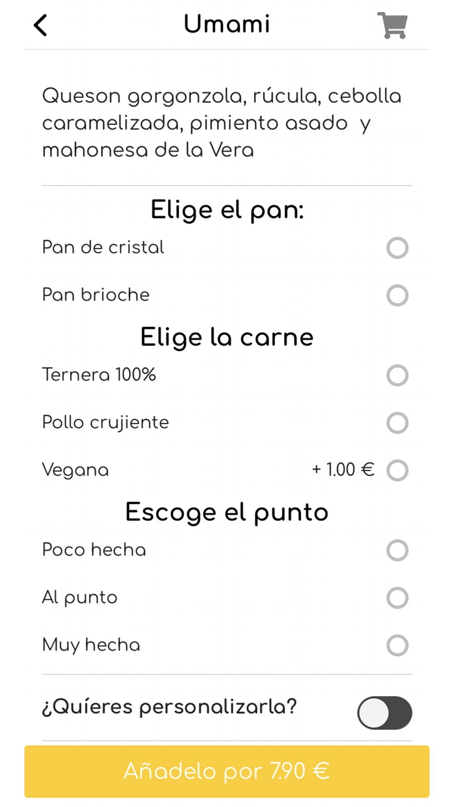Click the + 1.00 € surcharge text
Image resolution: width=454 pixels, height=807 pixels.
coord(343,470)
